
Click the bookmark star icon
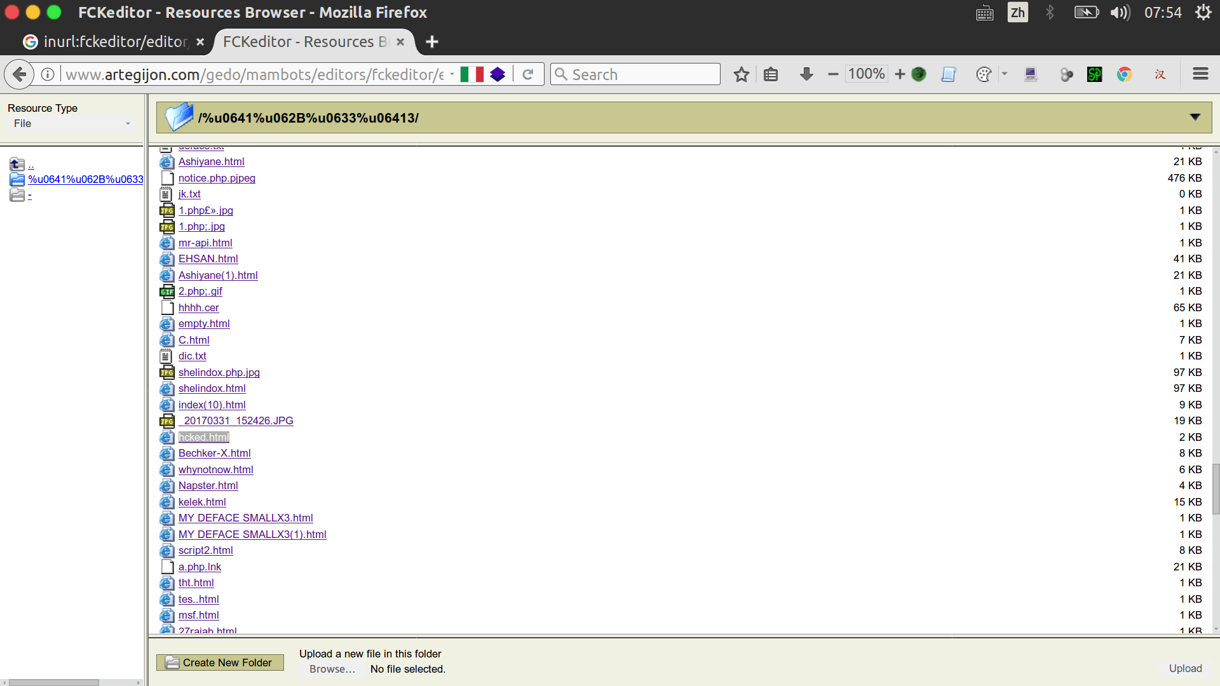click(741, 75)
